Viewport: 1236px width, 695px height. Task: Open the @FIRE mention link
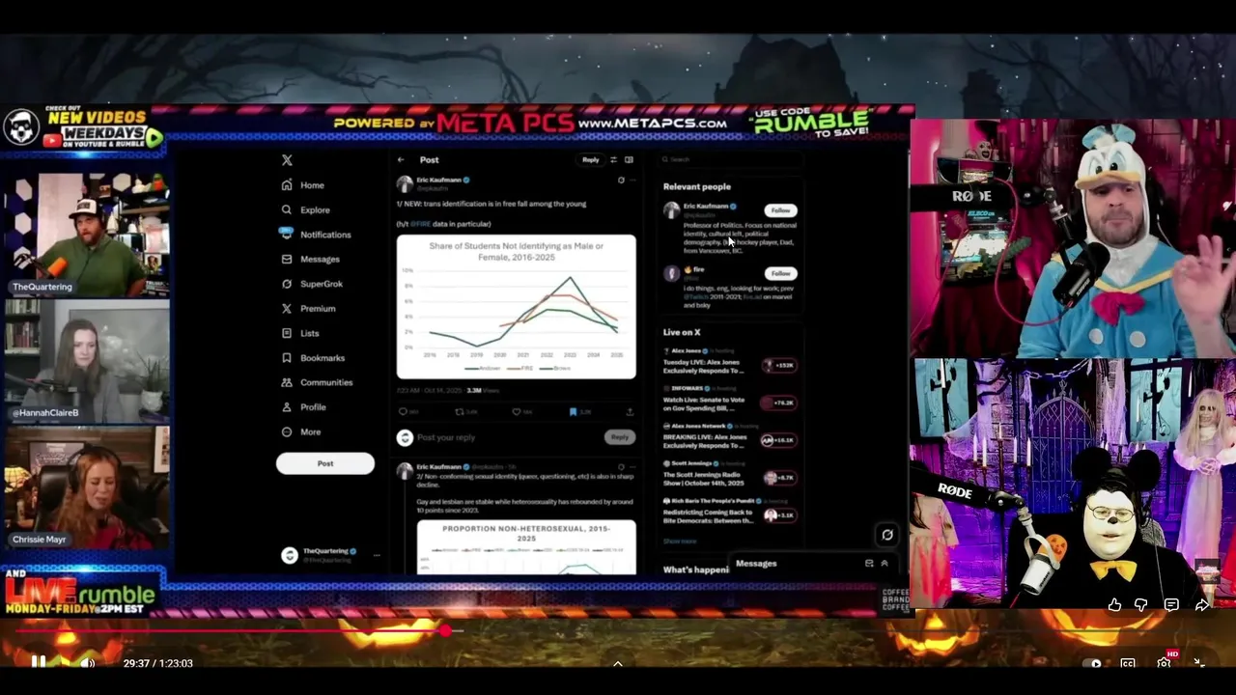tap(420, 224)
